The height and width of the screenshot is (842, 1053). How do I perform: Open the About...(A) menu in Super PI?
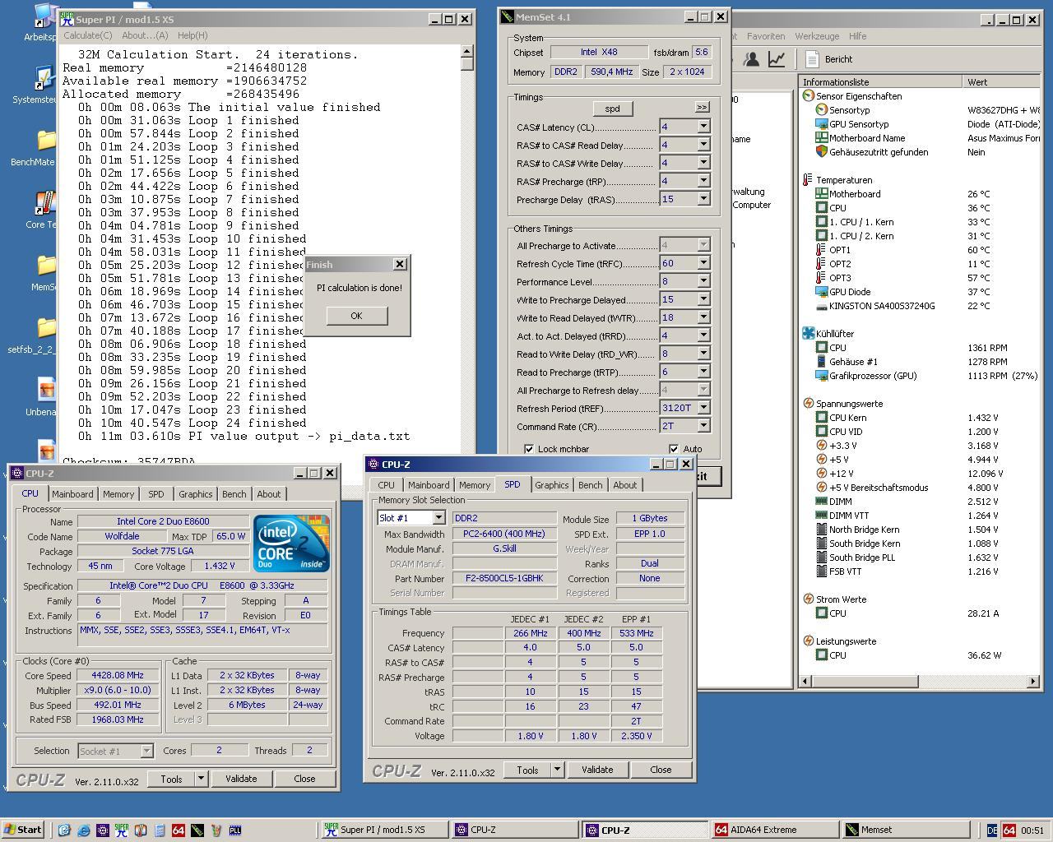coord(145,35)
